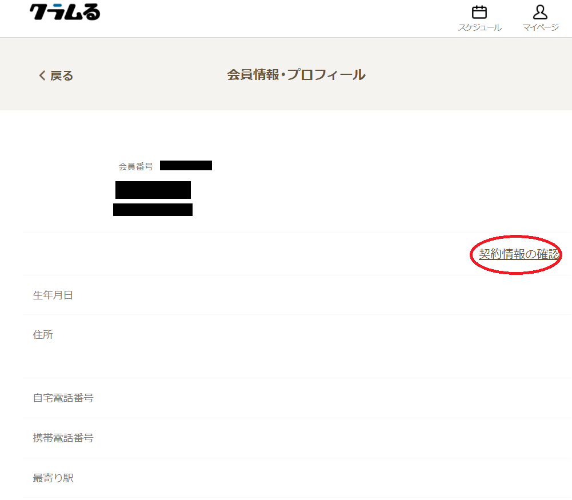
Task: Click the 携帯電話番号 row label
Action: [63, 438]
